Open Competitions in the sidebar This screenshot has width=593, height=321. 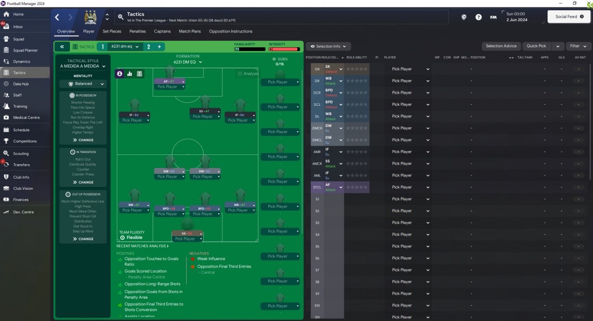(x=25, y=141)
